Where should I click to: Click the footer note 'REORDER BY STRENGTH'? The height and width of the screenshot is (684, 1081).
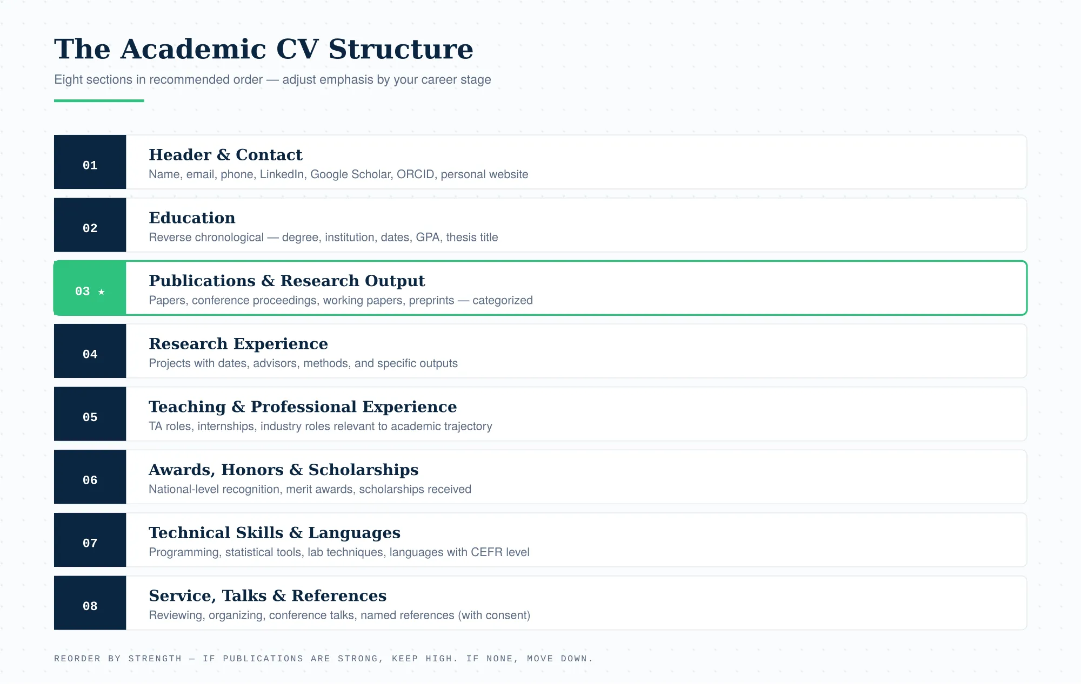[323, 659]
